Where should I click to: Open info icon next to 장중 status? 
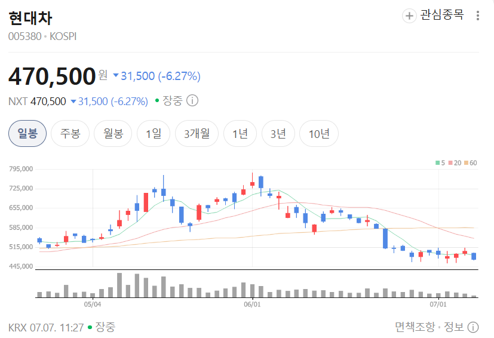pyautogui.click(x=192, y=101)
